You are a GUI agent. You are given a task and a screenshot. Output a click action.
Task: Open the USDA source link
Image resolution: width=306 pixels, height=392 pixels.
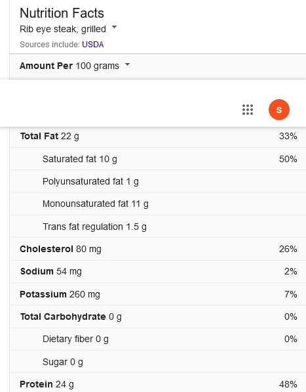[93, 45]
